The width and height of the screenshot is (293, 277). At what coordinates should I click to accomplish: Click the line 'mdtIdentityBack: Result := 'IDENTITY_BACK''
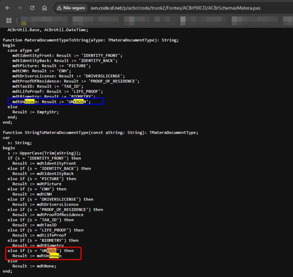point(65,61)
